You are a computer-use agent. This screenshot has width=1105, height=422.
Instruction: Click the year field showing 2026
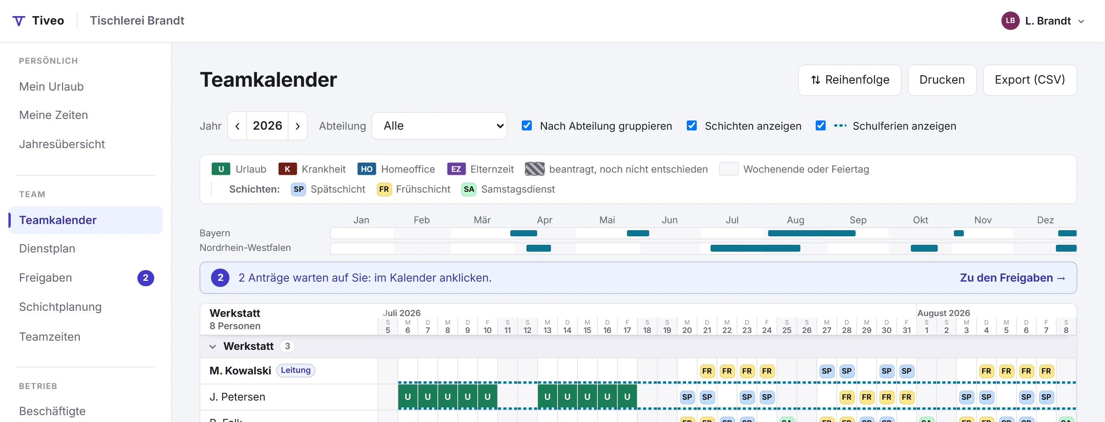[267, 126]
